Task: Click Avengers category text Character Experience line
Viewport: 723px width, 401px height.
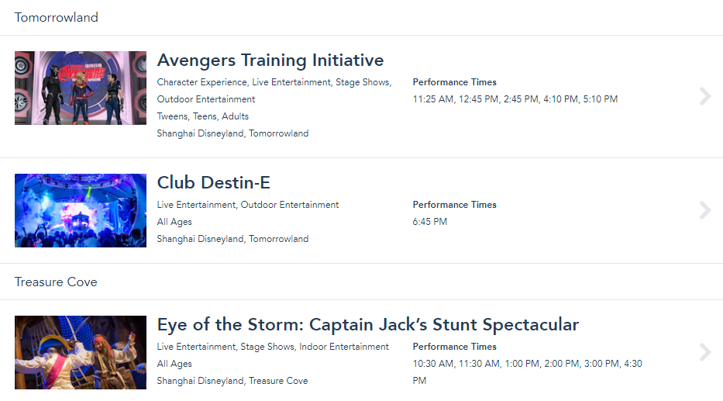Action: (x=274, y=82)
